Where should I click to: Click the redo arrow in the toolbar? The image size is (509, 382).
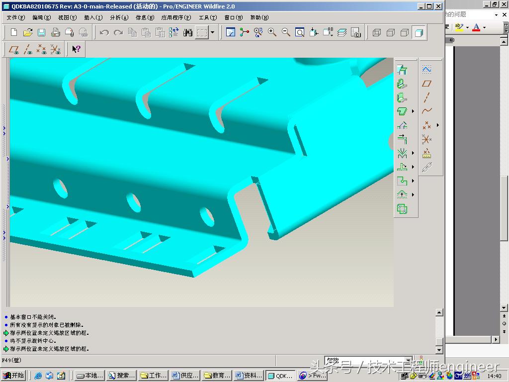pyautogui.click(x=118, y=32)
